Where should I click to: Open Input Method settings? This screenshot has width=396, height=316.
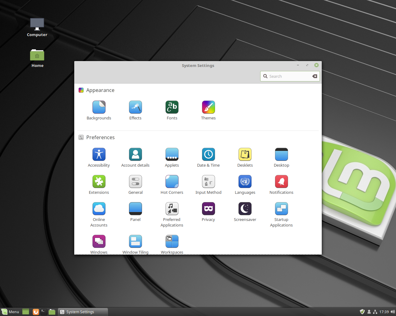[x=209, y=185]
